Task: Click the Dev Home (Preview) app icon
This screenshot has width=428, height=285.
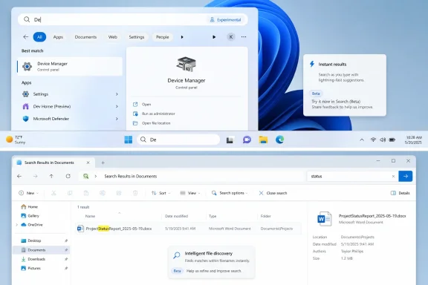Action: pyautogui.click(x=26, y=106)
